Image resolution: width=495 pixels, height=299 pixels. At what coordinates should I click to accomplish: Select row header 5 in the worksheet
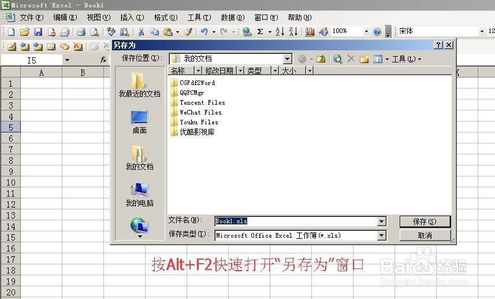[x=10, y=127]
